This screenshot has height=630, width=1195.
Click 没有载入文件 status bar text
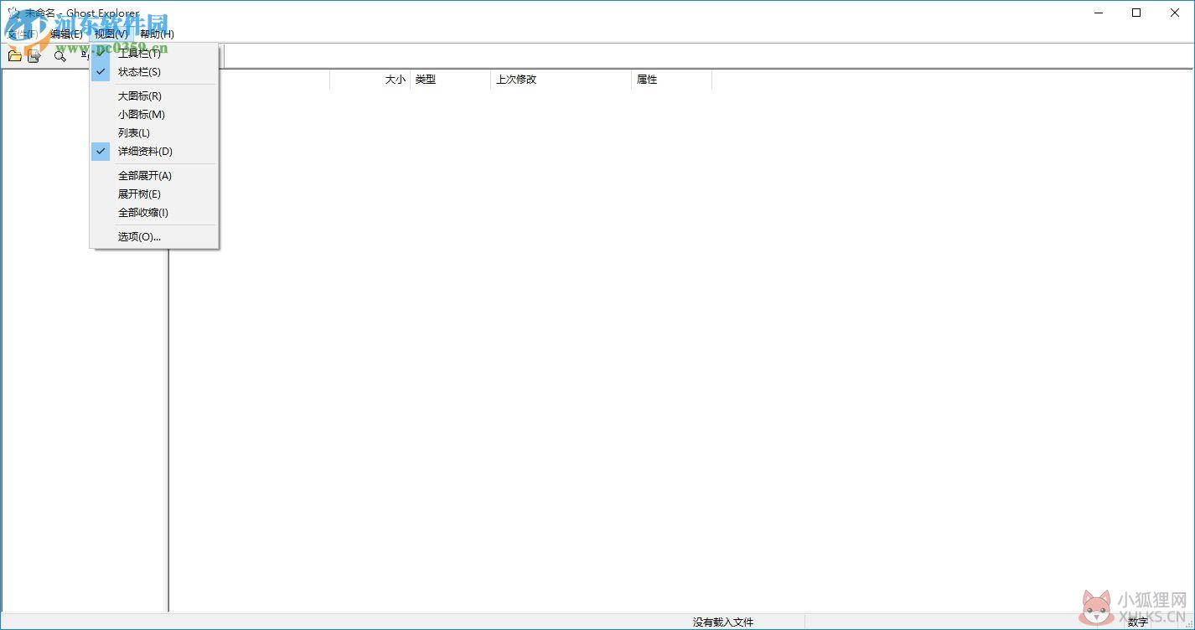[x=723, y=622]
